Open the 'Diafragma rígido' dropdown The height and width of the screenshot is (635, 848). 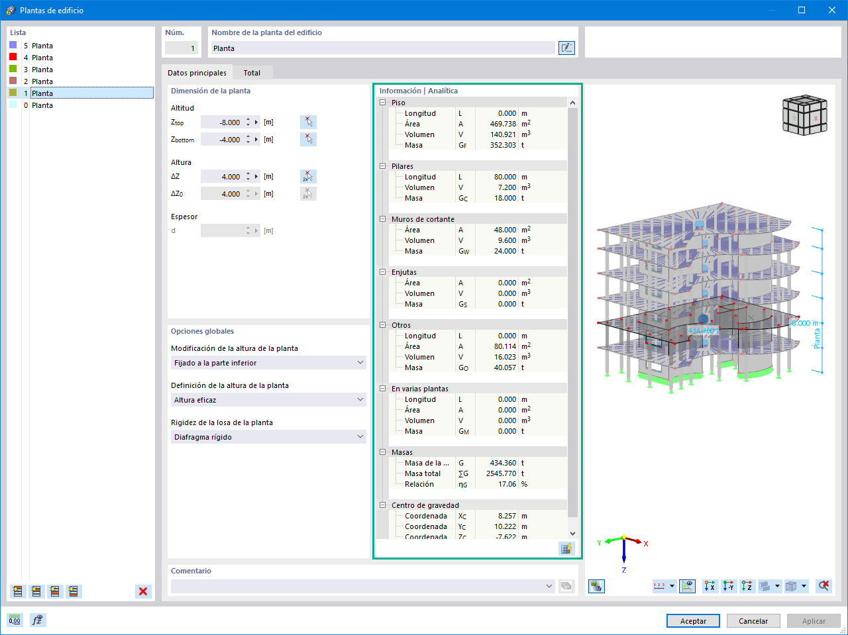(268, 437)
